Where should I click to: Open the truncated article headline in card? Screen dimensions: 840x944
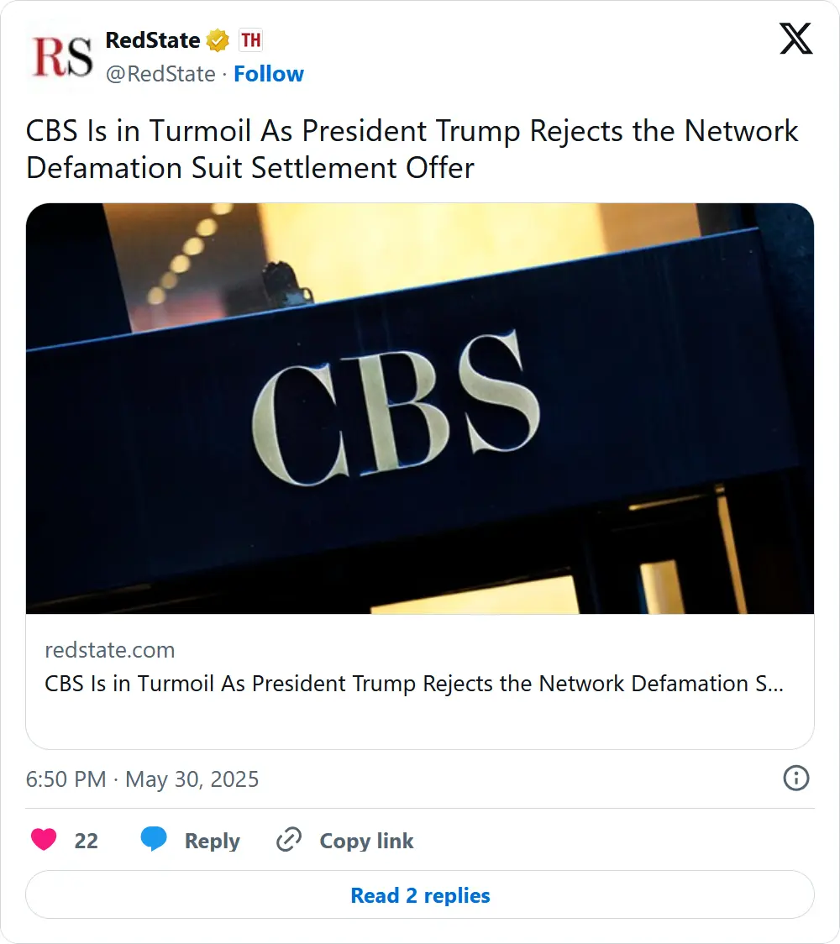point(413,684)
